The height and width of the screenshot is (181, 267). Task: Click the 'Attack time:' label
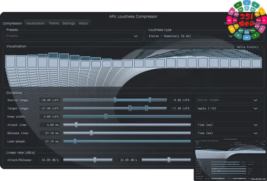tap(17, 125)
